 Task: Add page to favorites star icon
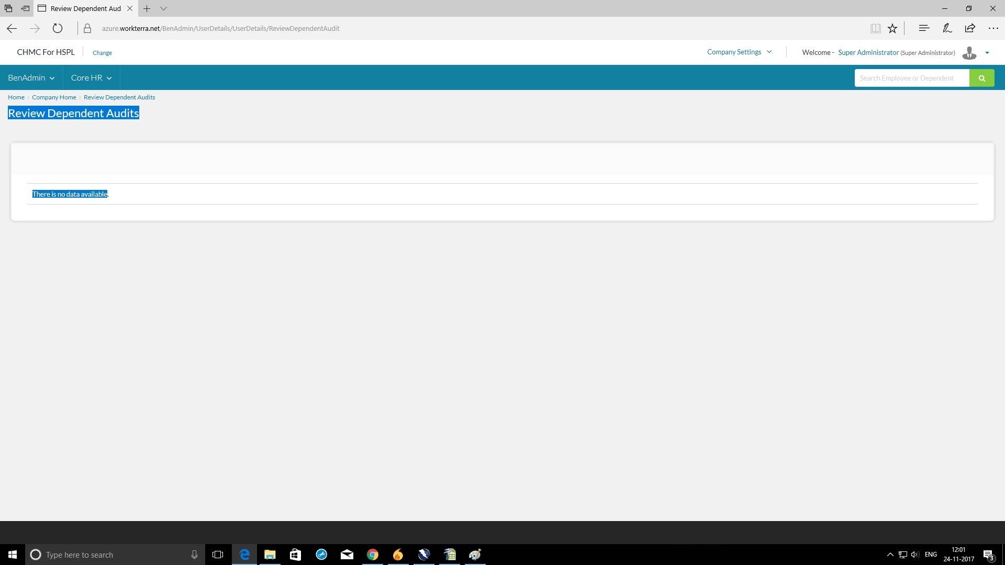point(892,28)
